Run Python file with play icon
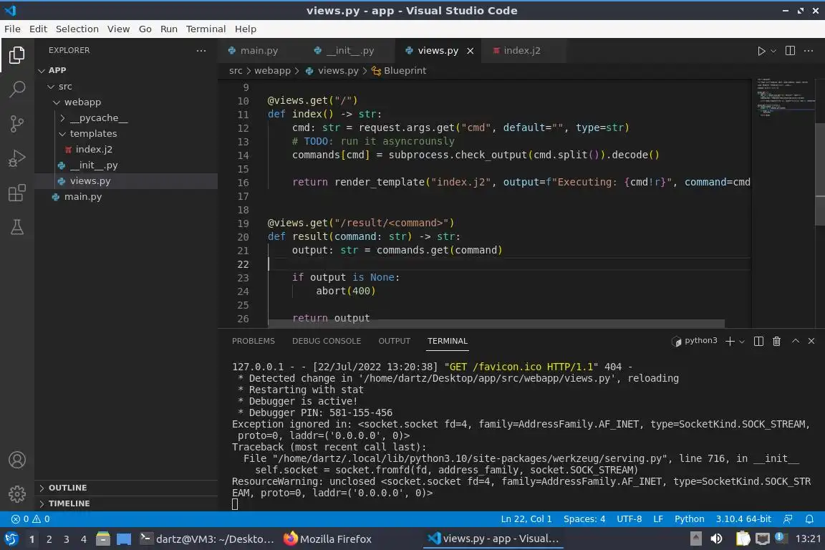The image size is (825, 550). 761,51
